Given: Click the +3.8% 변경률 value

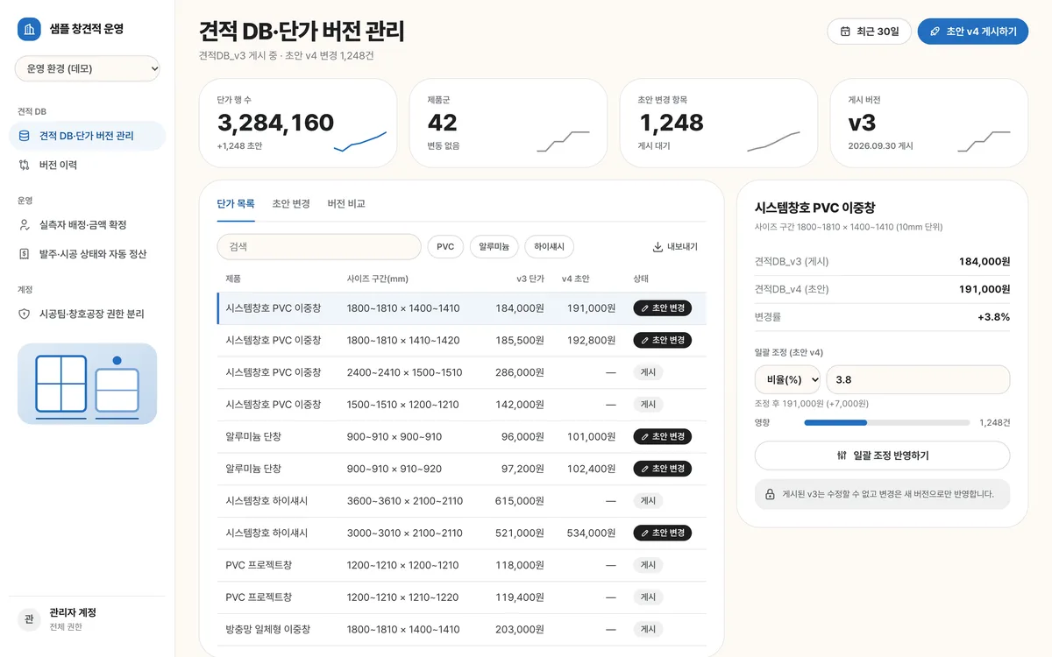Looking at the screenshot, I should 993,317.
